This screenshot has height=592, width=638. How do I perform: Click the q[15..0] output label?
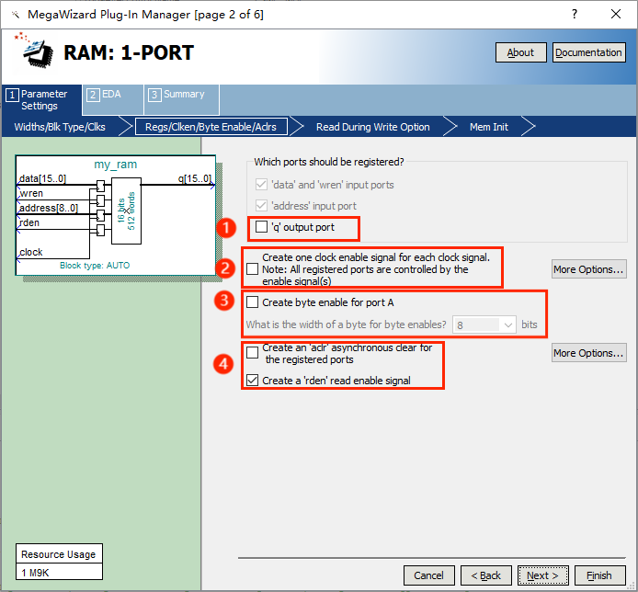coord(195,178)
